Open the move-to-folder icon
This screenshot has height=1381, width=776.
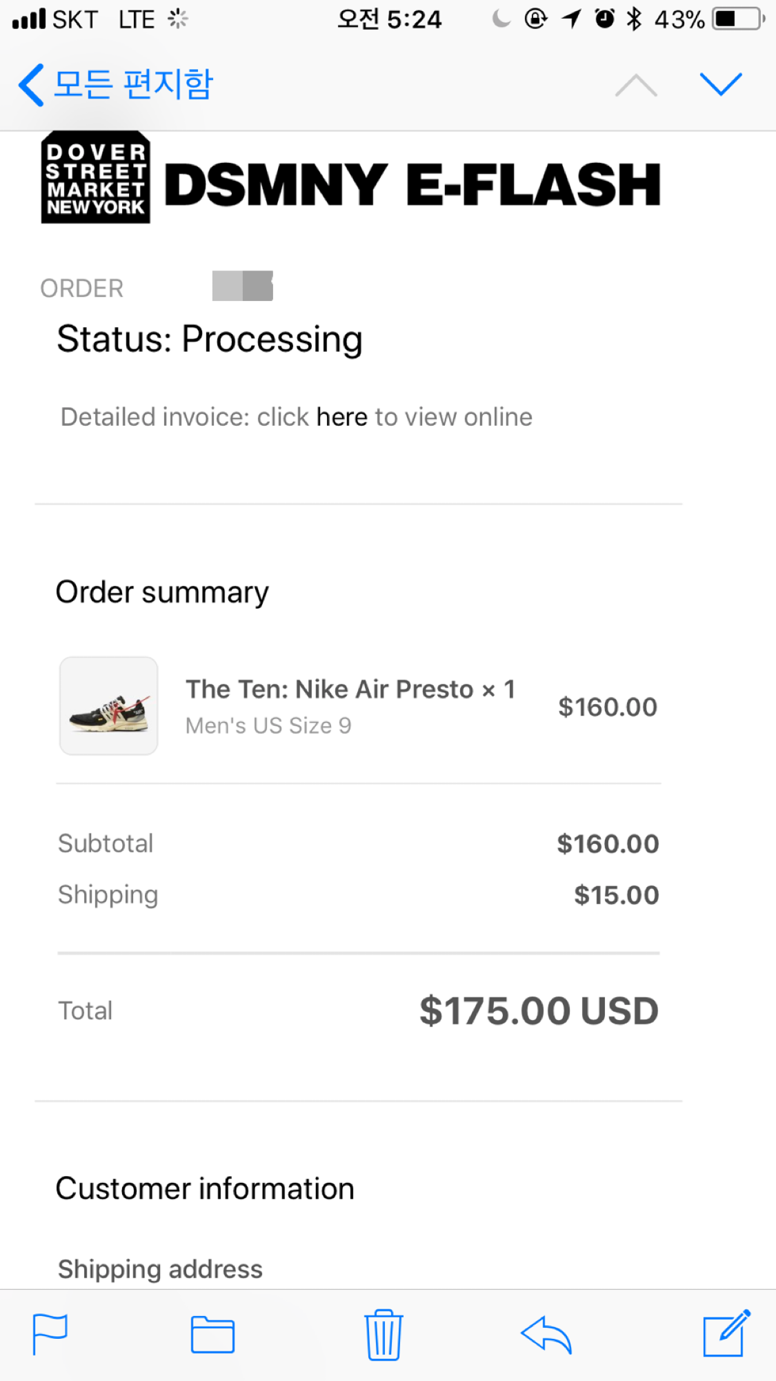coord(212,1335)
